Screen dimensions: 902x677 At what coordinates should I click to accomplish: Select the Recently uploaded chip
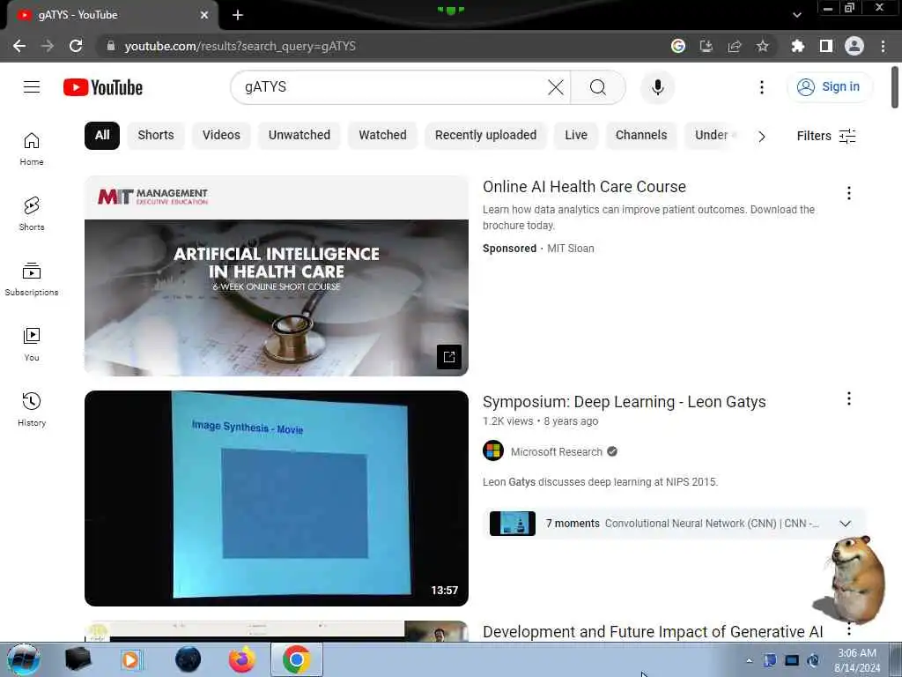[485, 135]
